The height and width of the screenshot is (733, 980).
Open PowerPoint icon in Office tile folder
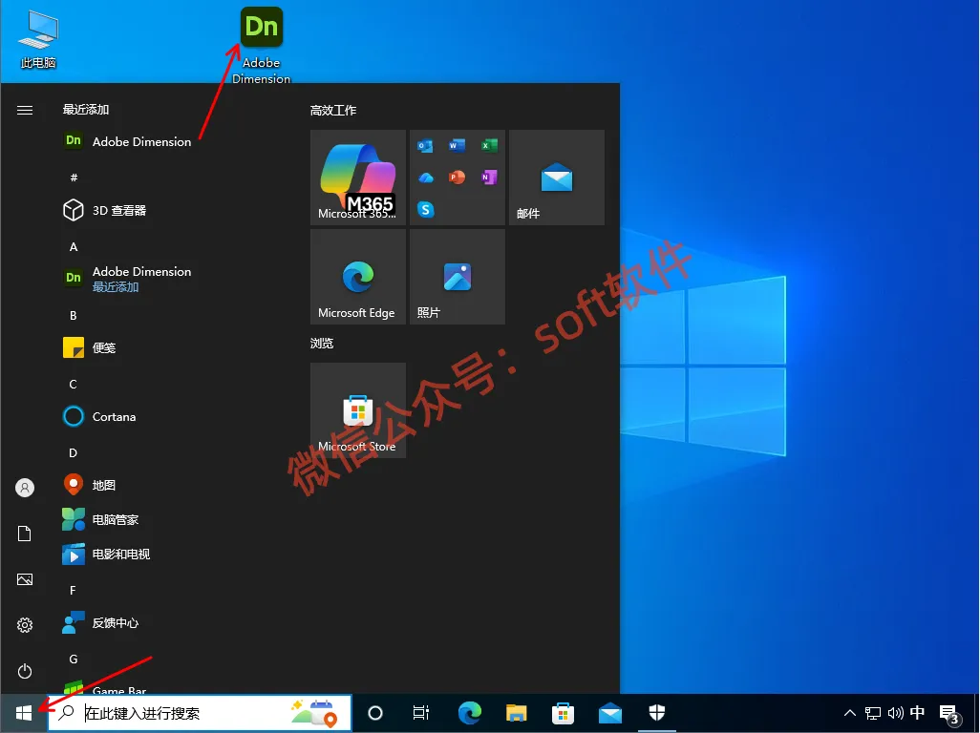click(457, 178)
